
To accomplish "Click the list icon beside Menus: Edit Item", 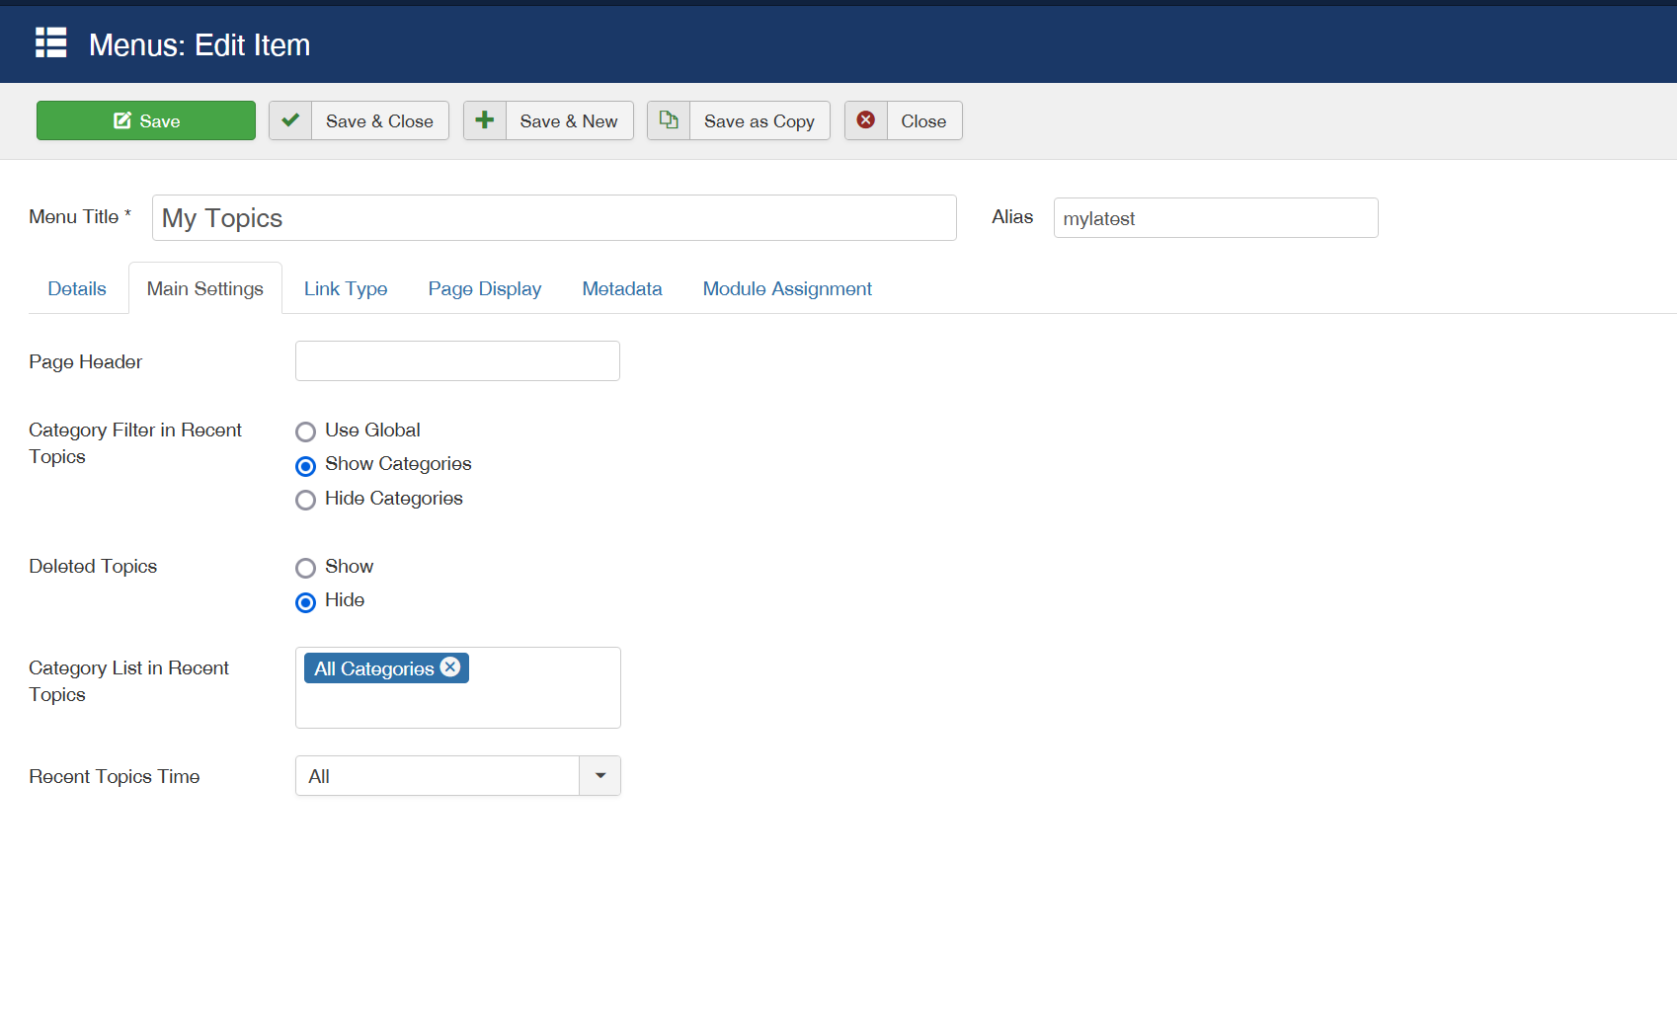I will tap(50, 43).
